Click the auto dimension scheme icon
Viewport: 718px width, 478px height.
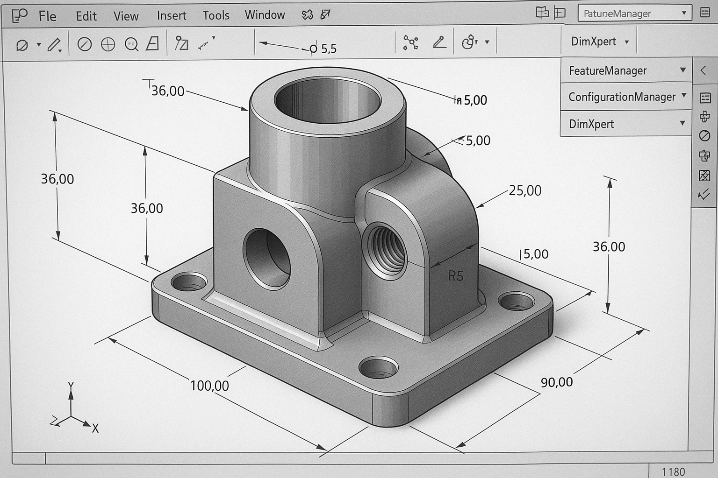411,42
